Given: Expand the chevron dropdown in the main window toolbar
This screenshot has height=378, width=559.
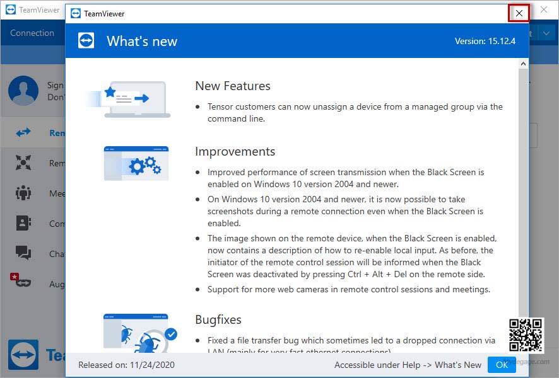Looking at the screenshot, I should pos(546,33).
